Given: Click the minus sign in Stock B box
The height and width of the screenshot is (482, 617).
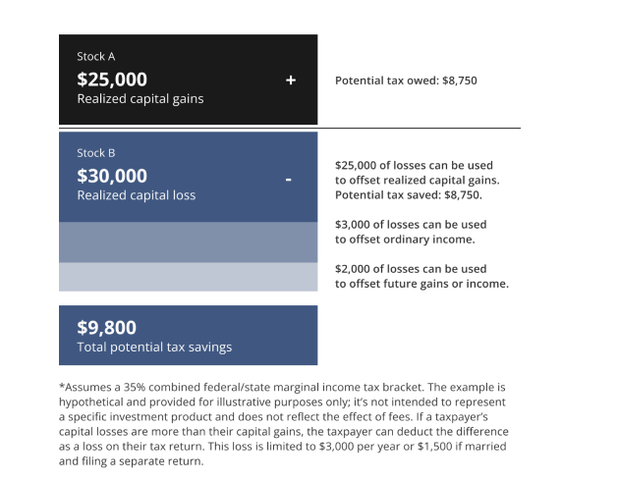Looking at the screenshot, I should [288, 180].
